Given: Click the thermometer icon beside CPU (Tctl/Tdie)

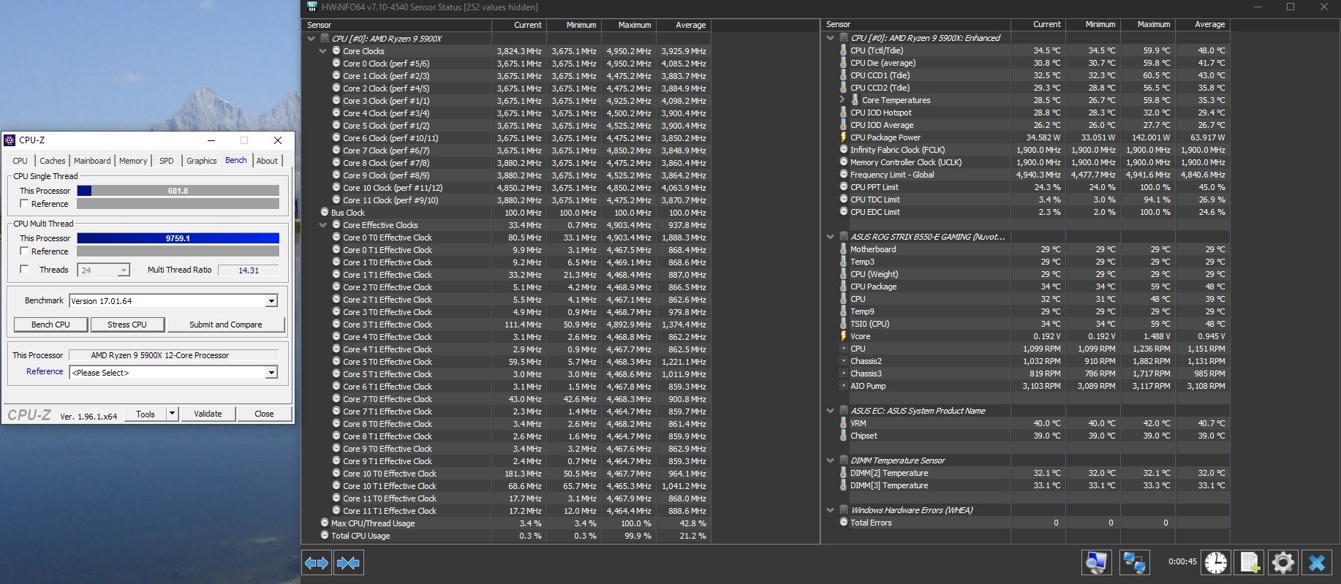Looking at the screenshot, I should [x=843, y=50].
